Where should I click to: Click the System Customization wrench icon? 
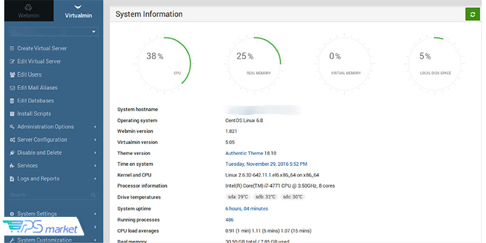click(12, 240)
